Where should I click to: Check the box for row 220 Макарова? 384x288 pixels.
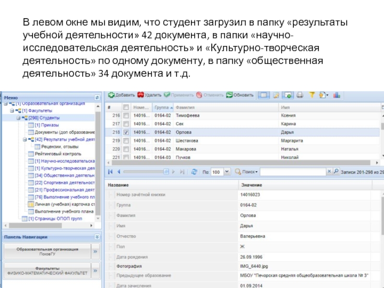click(x=126, y=149)
